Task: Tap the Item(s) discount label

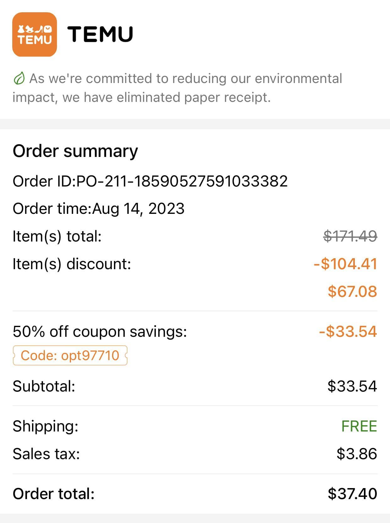Action: (x=72, y=264)
